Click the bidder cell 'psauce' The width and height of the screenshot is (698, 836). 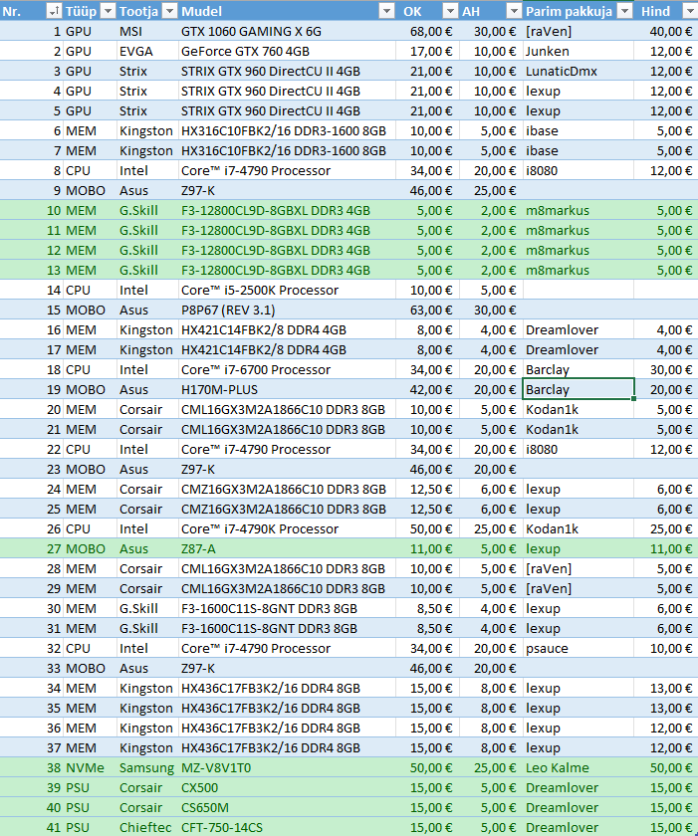(579, 648)
